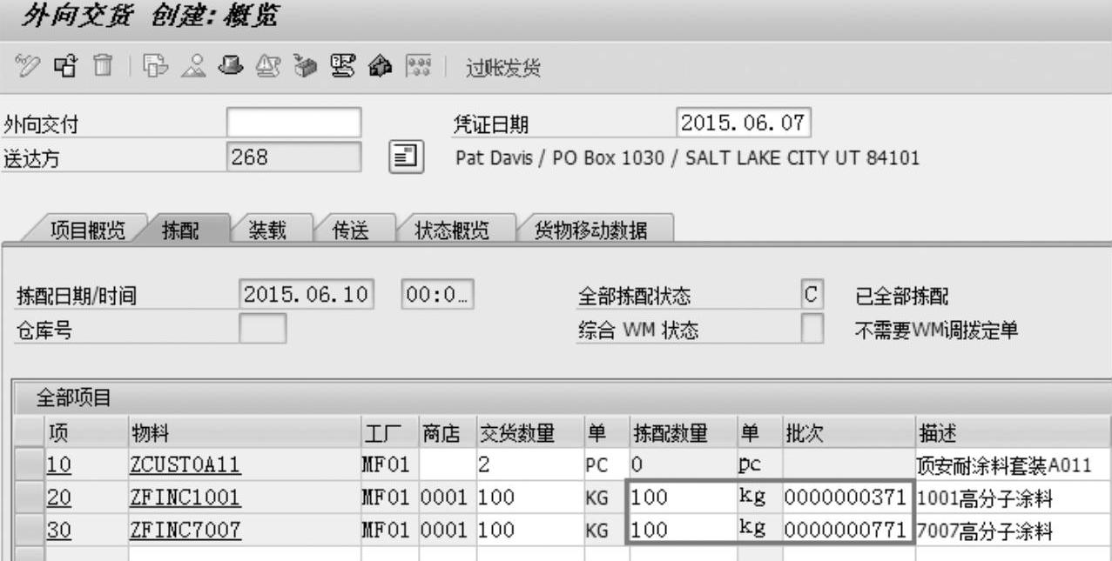Click delivery quantity 100 for item 30

click(x=529, y=530)
